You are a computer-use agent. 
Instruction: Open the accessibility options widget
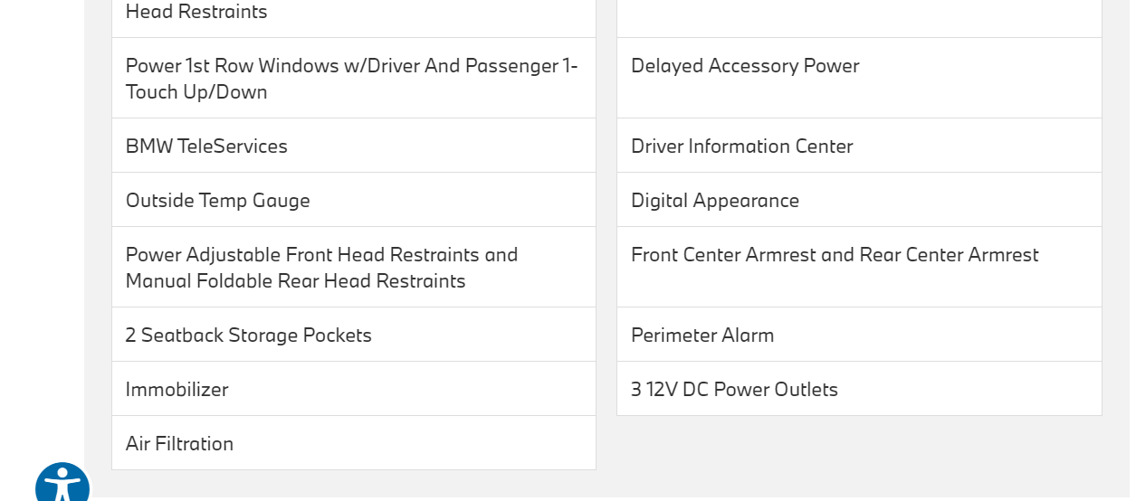62,485
